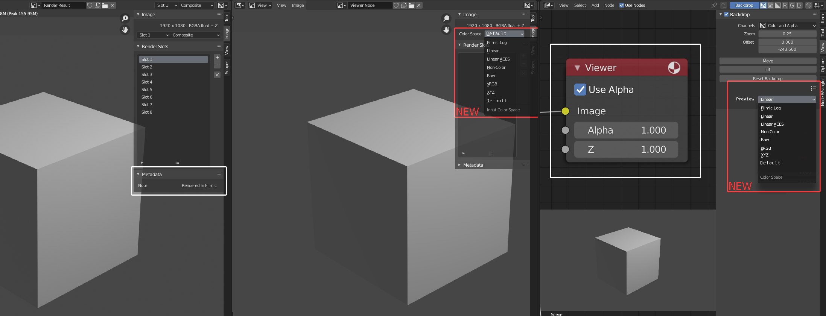826x316 pixels.
Task: Open image browser next to Viewer Node
Action: point(342,5)
